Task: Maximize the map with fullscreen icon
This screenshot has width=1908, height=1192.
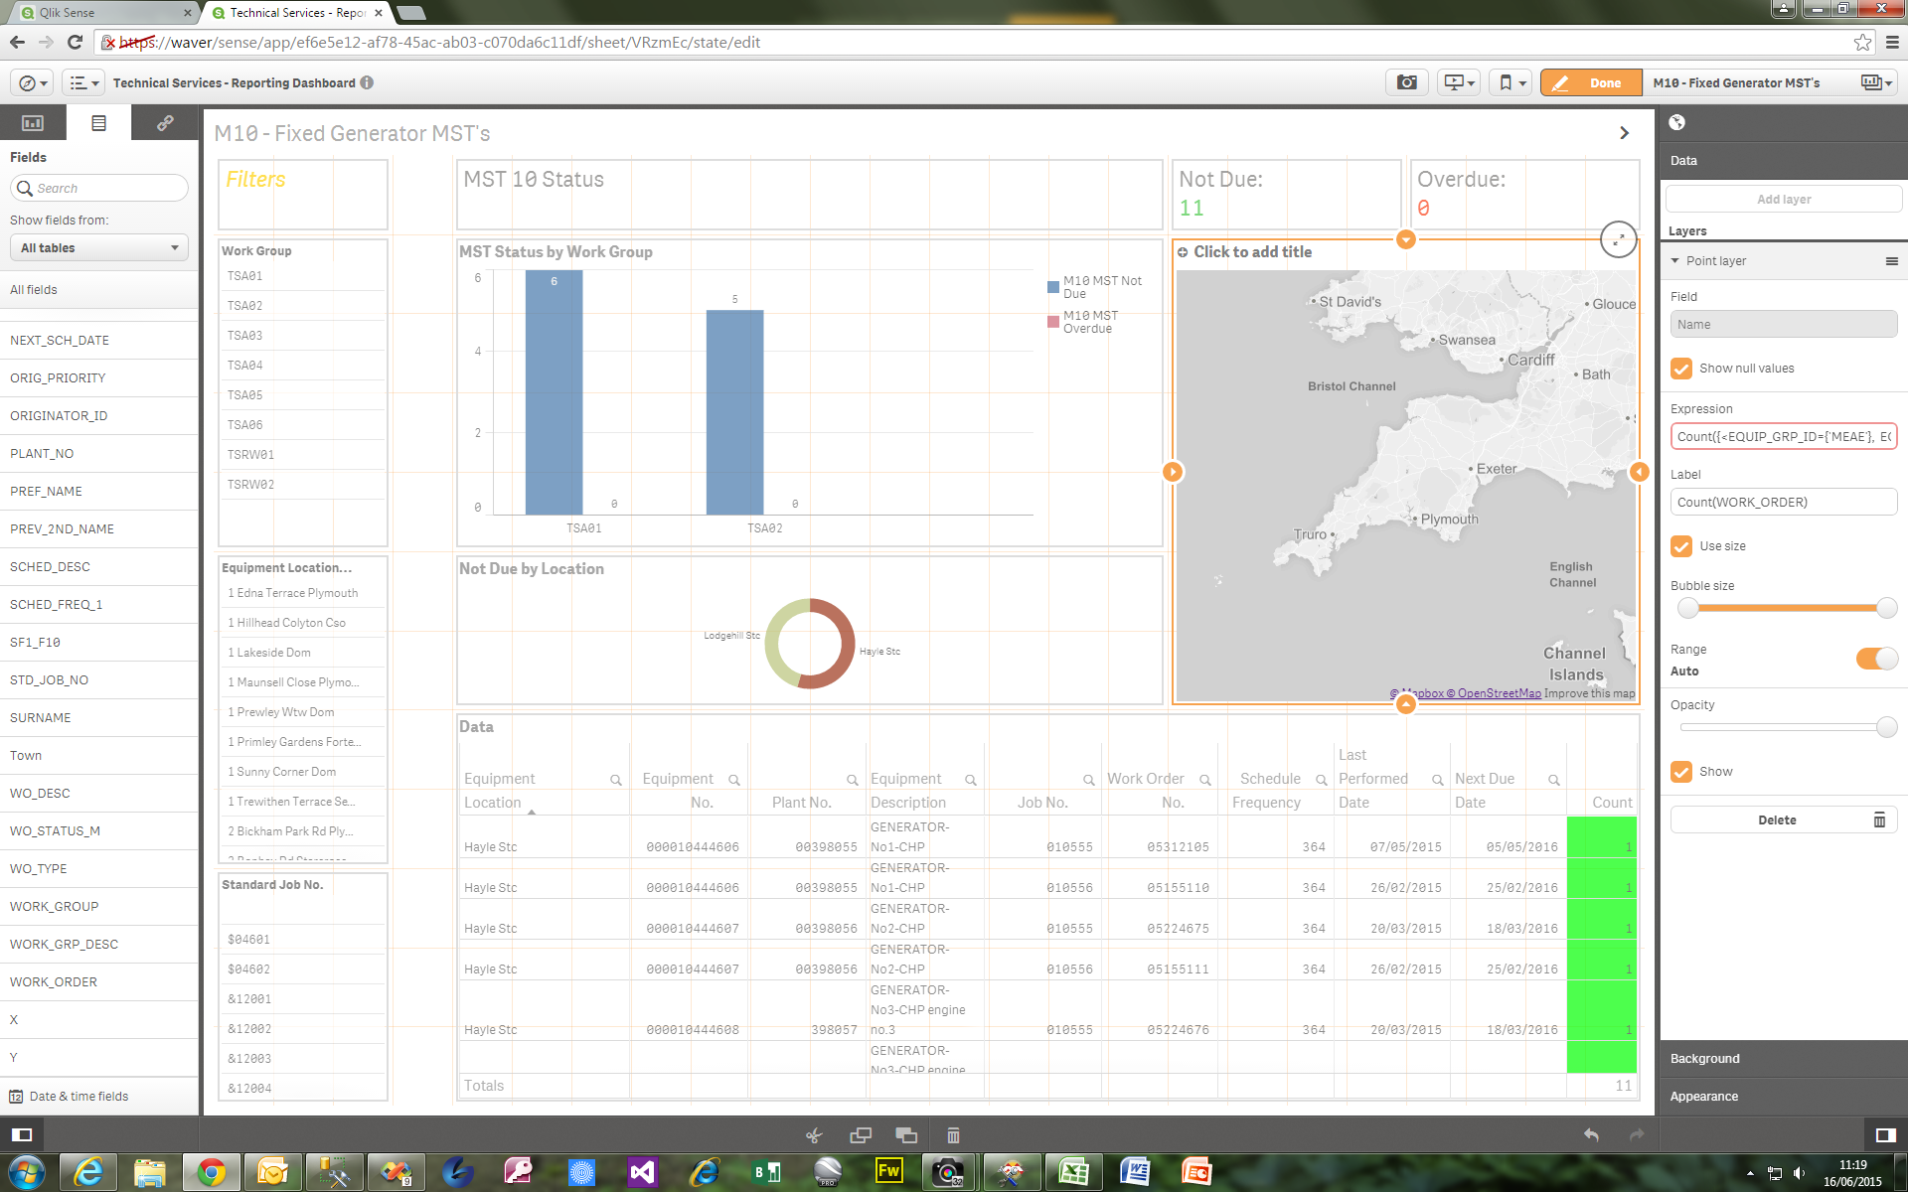Action: (x=1619, y=239)
